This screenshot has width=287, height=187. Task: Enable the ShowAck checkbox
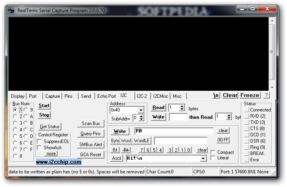[39, 148]
